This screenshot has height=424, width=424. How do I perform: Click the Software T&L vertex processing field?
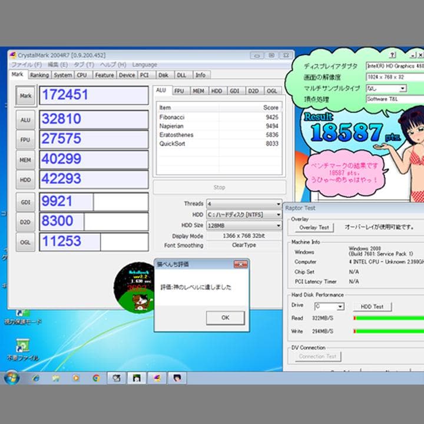pyautogui.click(x=395, y=99)
